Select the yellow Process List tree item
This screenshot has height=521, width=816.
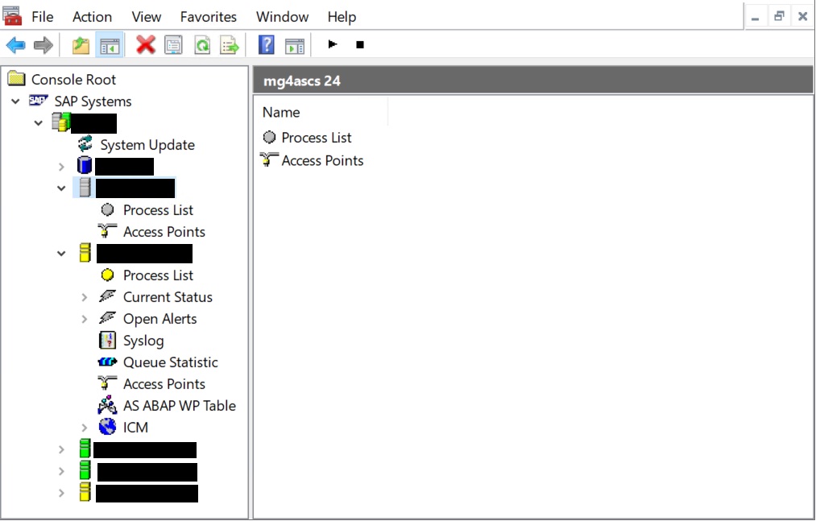[158, 275]
